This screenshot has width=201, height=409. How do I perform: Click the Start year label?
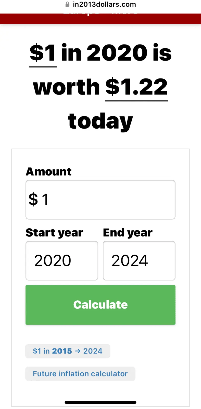(54, 233)
